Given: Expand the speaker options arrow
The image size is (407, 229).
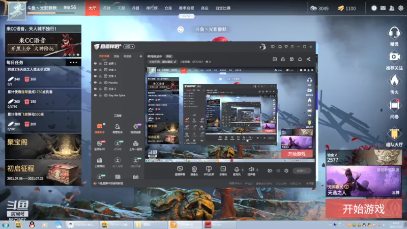Looking at the screenshot, I should 257,170.
